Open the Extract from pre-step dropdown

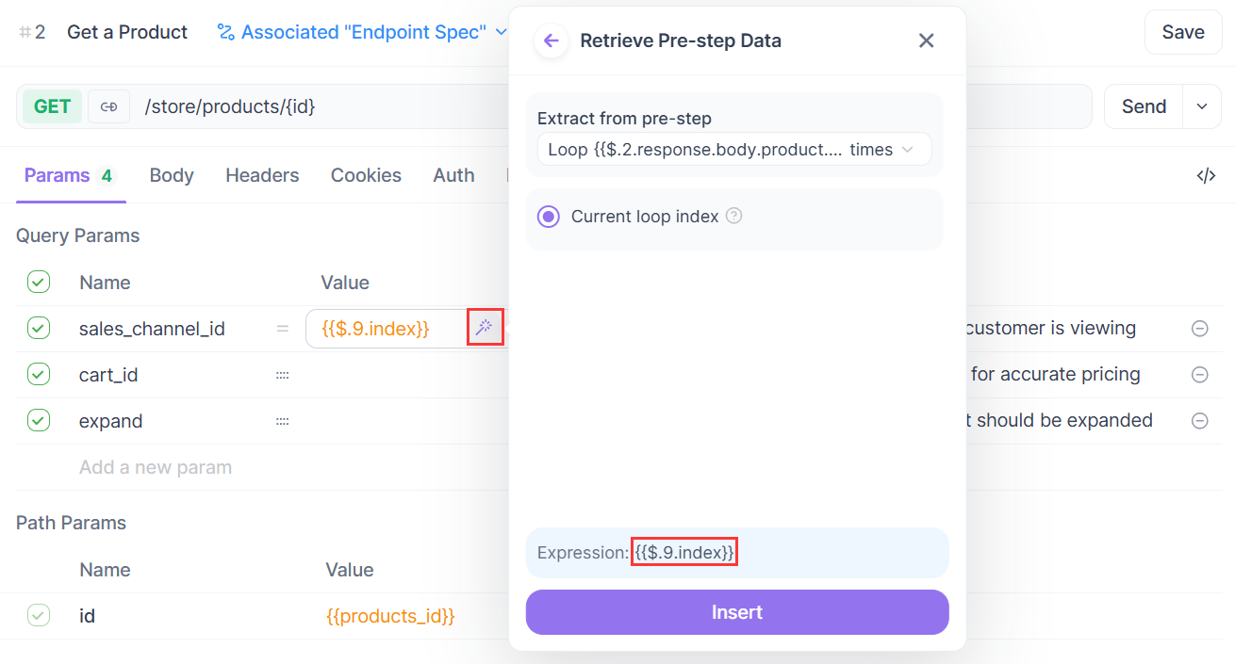coord(734,150)
